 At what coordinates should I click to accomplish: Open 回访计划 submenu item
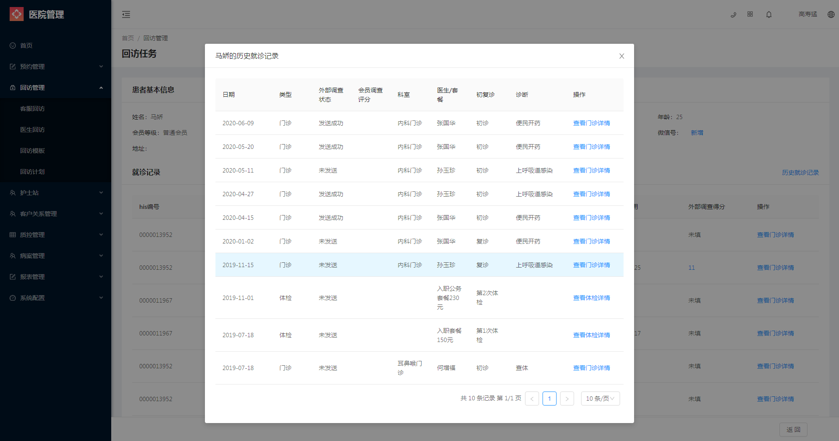32,172
